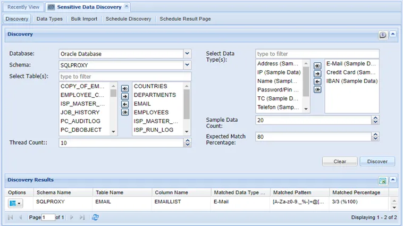Select COUNTRIES in selected tables
Viewport: 403px width, 226px height.
[158, 86]
